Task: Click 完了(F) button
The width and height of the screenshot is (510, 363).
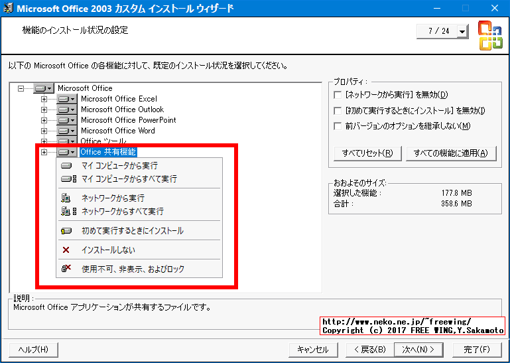Action: tap(477, 350)
